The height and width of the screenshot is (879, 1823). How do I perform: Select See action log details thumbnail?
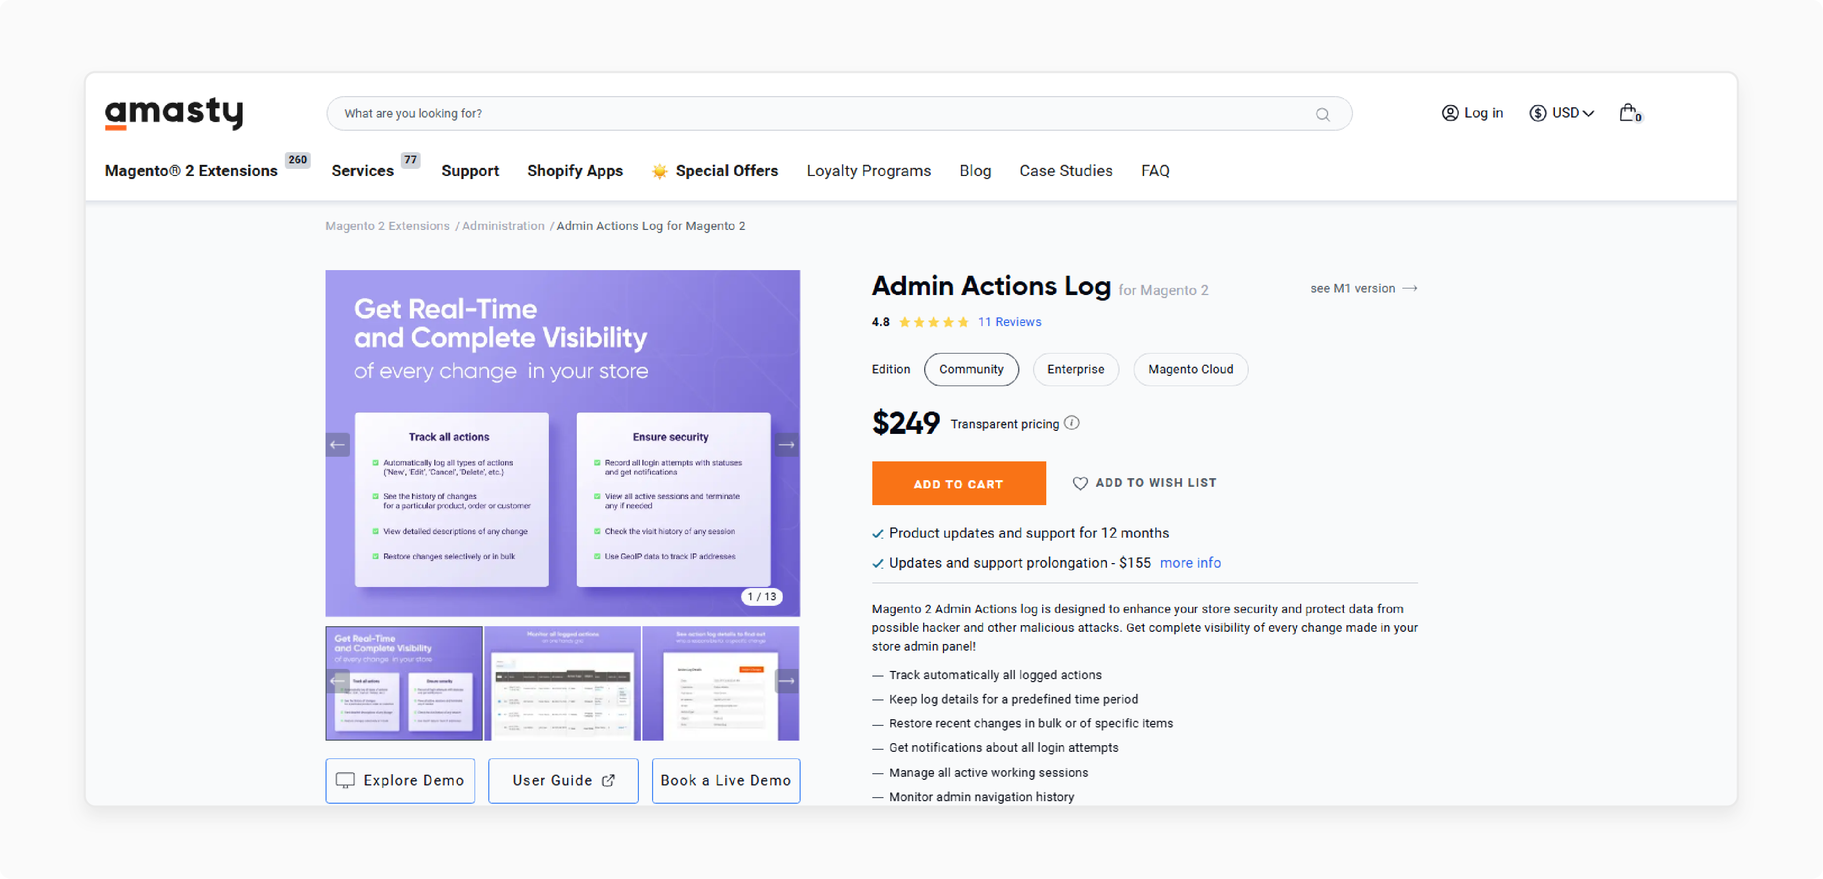[x=720, y=683]
